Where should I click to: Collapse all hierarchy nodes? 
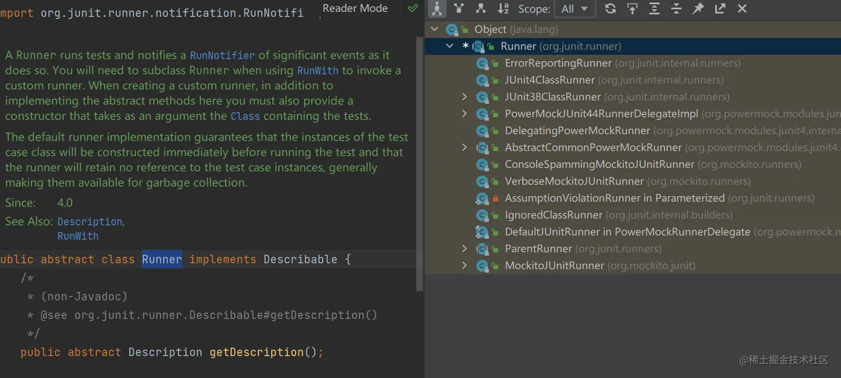point(676,8)
